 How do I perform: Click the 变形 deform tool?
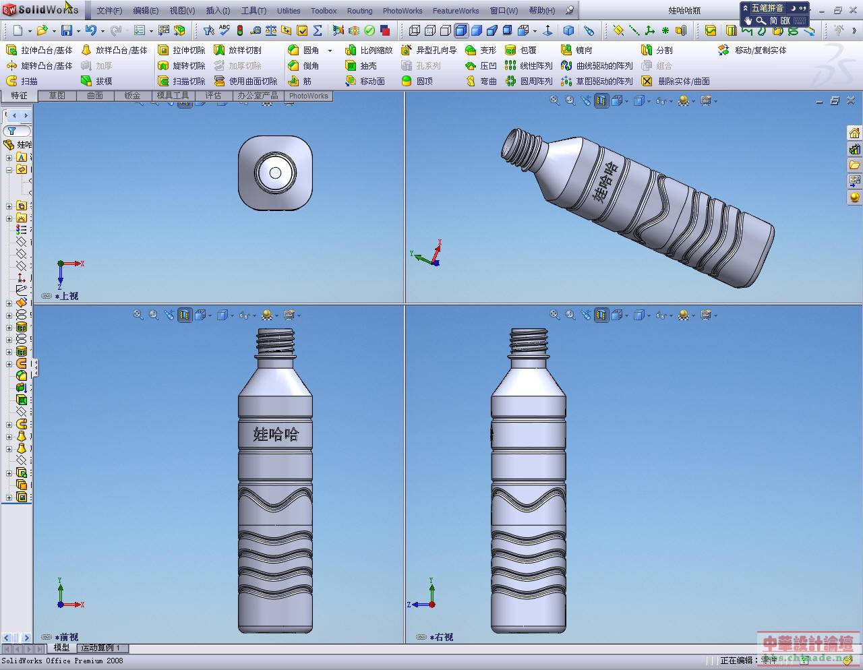tap(481, 50)
